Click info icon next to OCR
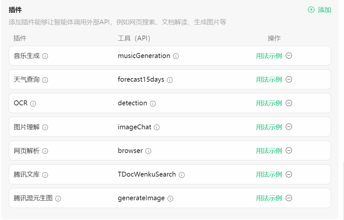 point(33,104)
